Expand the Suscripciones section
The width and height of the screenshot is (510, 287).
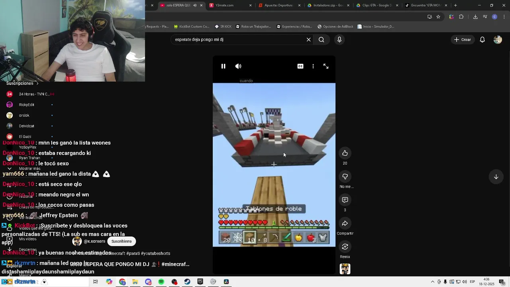point(22,83)
